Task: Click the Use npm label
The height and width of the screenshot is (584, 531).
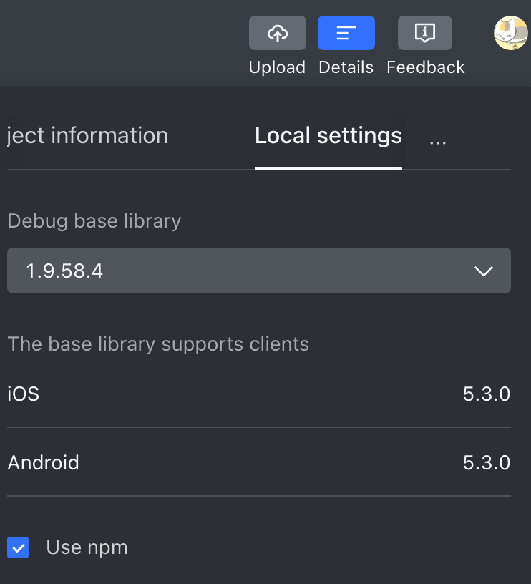Action: (87, 547)
